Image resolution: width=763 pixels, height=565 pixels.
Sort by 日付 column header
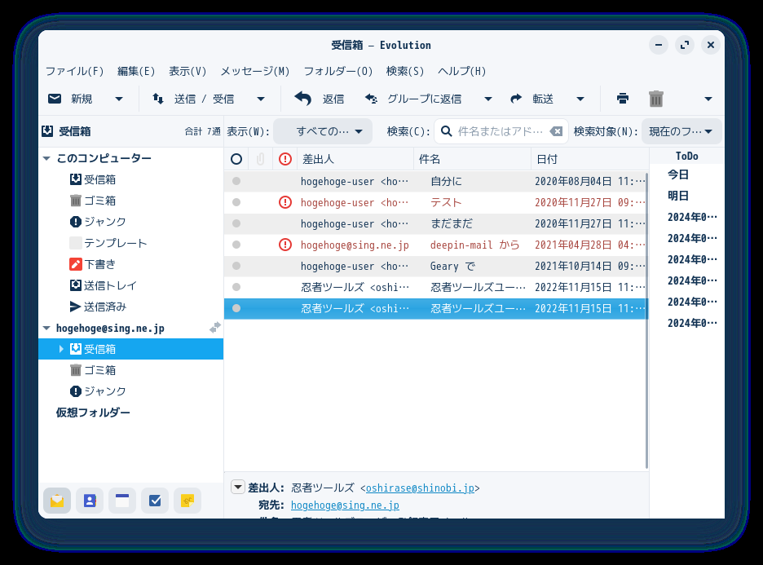click(x=589, y=159)
